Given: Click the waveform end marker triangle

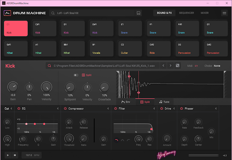Looking at the screenshot, I should (225, 72).
